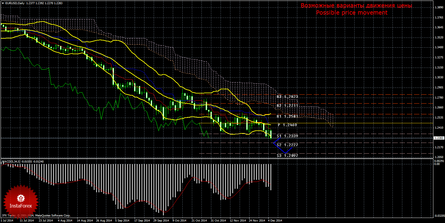The image size is (445, 223).
Task: Click the S2 1.2227 support label
Action: [287, 145]
